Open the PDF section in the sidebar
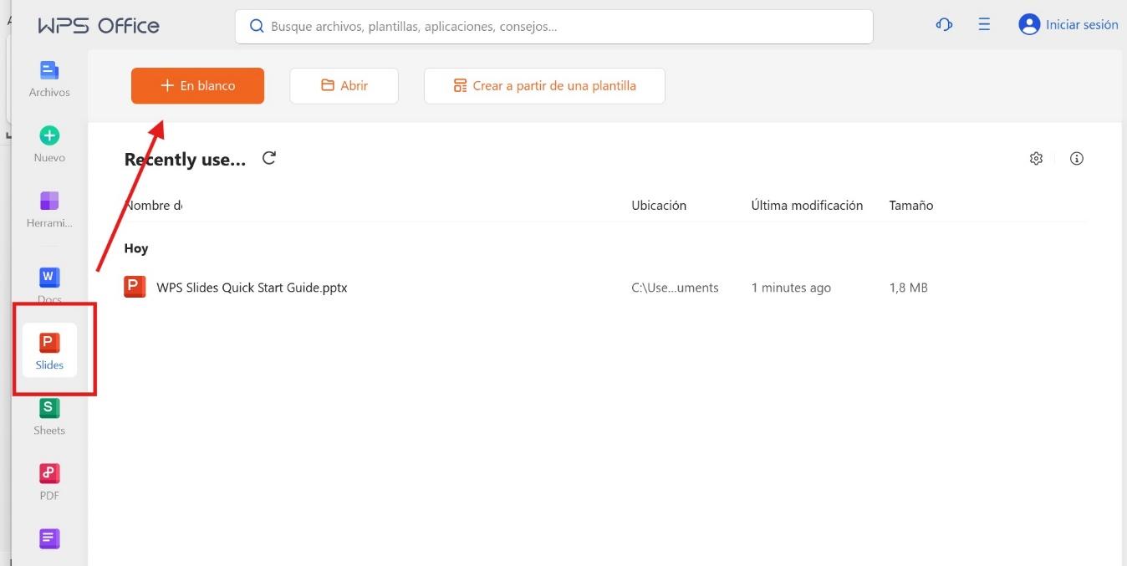 [x=48, y=479]
